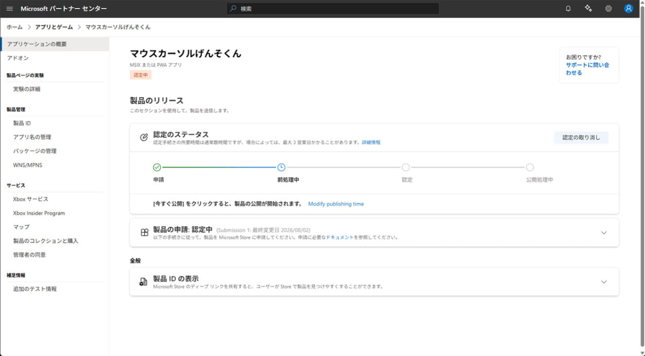The height and width of the screenshot is (356, 645).
Task: Click the サービス section label
Action: pyautogui.click(x=16, y=185)
